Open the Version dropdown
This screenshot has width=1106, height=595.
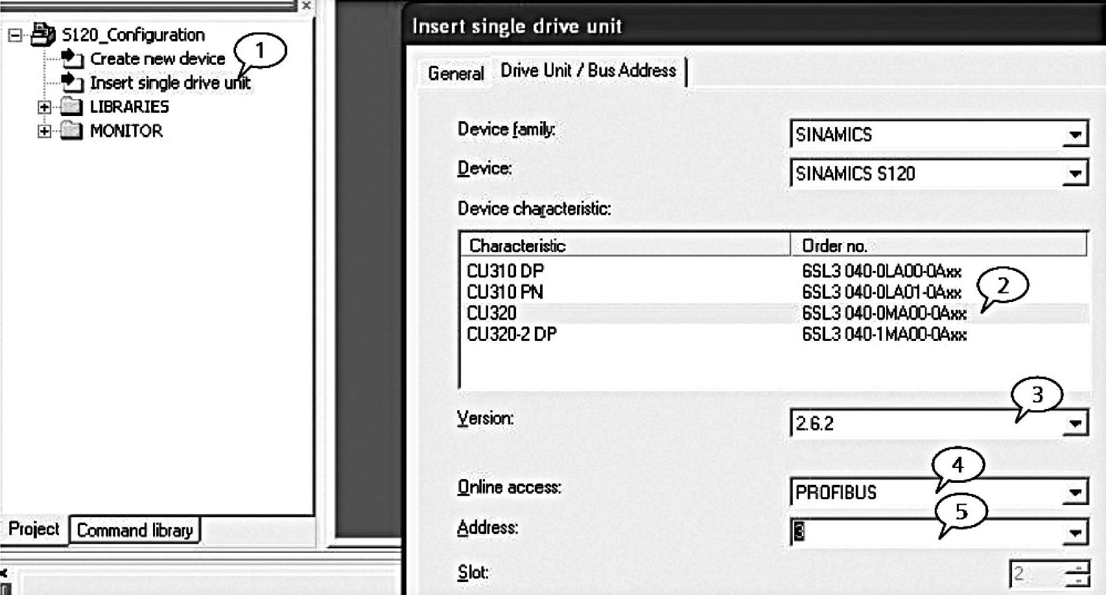click(1076, 424)
